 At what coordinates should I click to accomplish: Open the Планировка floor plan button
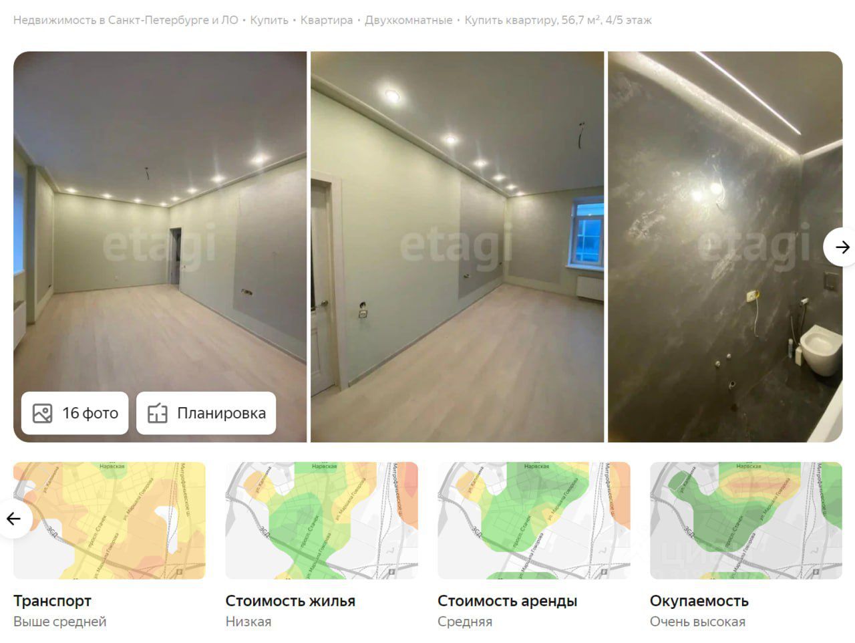(206, 413)
